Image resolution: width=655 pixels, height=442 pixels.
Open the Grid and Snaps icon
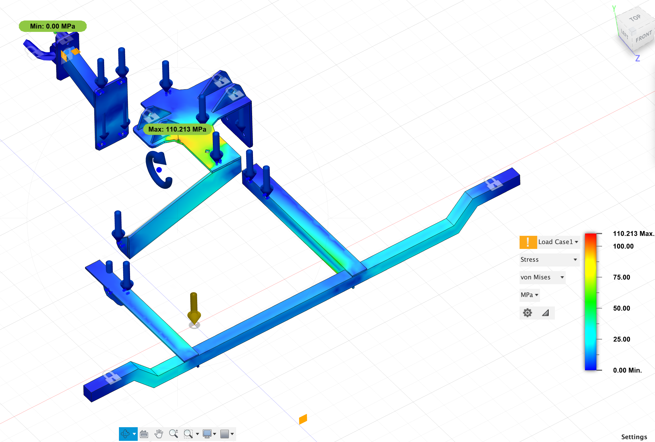coord(225,434)
